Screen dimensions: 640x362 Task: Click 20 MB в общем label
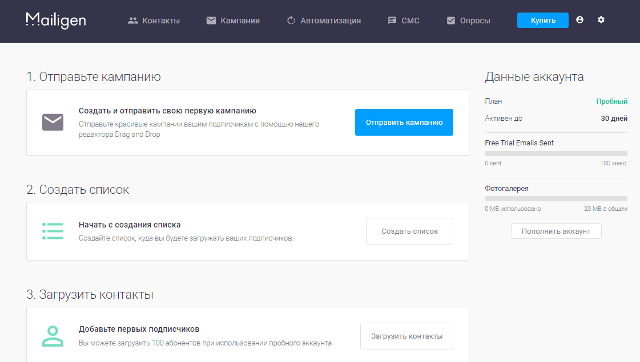(605, 209)
